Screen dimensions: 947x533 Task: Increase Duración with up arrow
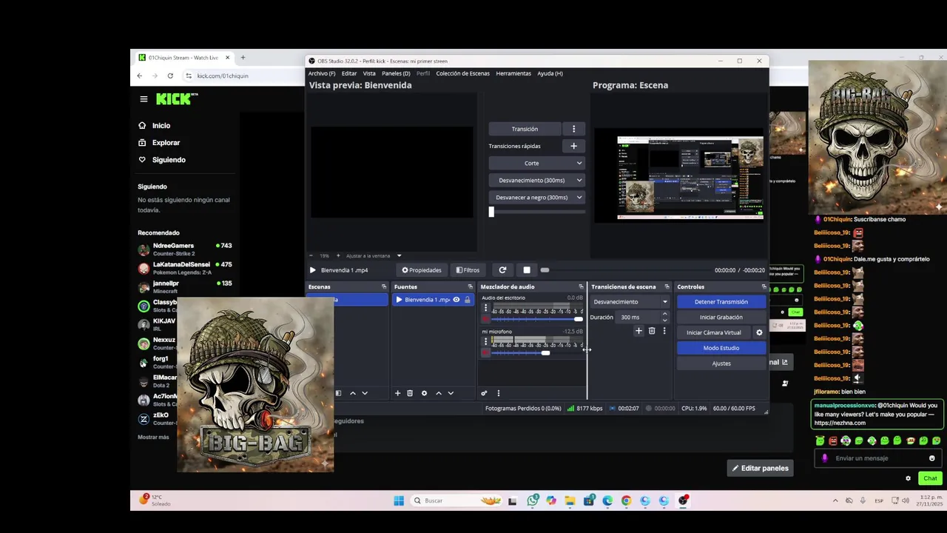(x=664, y=314)
